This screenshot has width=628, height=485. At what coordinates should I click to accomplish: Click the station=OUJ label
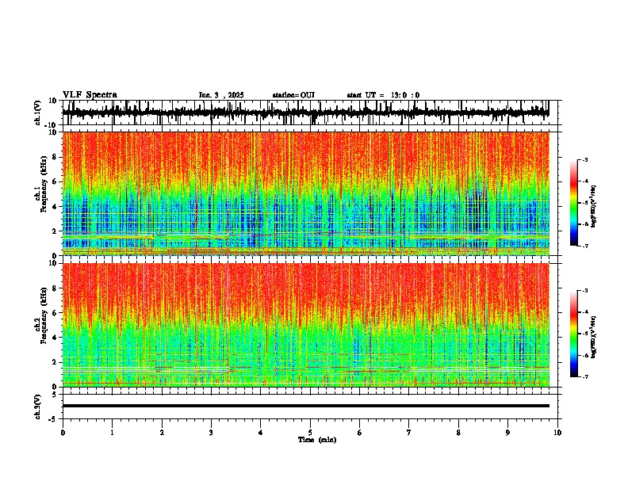pos(293,95)
